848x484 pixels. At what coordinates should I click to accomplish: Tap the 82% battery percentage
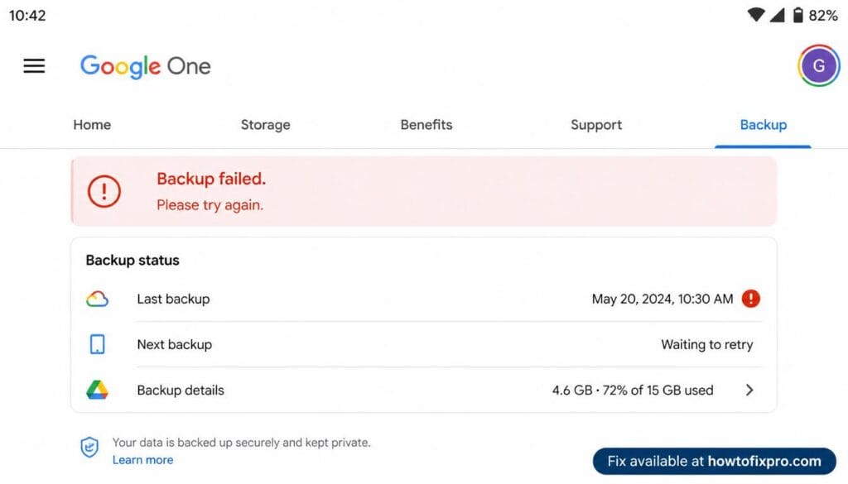(823, 15)
